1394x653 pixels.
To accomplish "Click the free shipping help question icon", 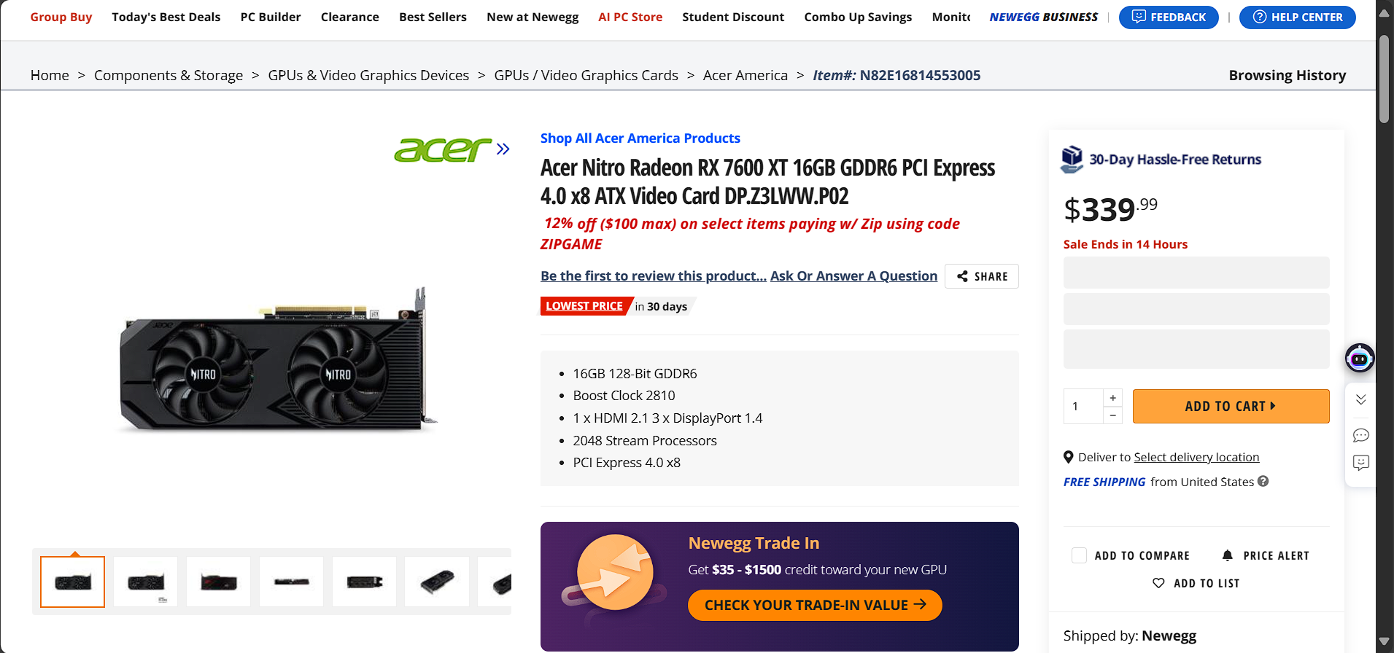I will click(1263, 481).
